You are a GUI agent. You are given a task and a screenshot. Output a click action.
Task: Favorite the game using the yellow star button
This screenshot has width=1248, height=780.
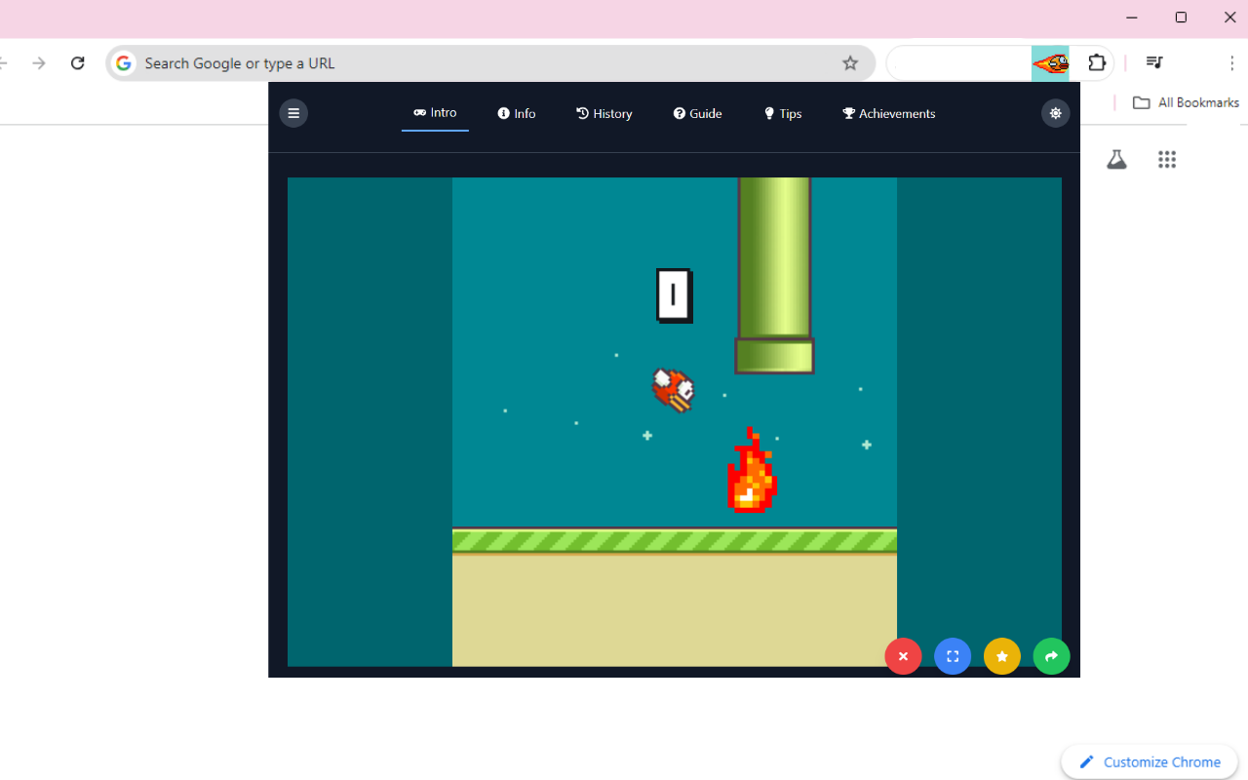[1001, 656]
